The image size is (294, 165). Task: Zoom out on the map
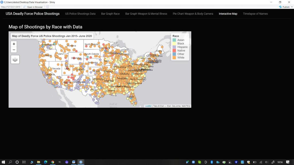(14, 50)
